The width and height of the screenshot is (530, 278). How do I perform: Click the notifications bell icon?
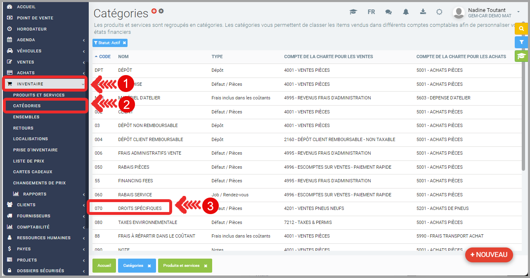point(406,12)
